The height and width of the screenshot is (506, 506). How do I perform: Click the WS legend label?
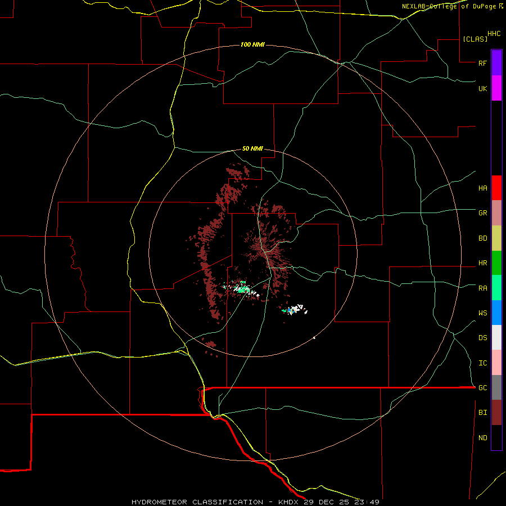pos(483,313)
